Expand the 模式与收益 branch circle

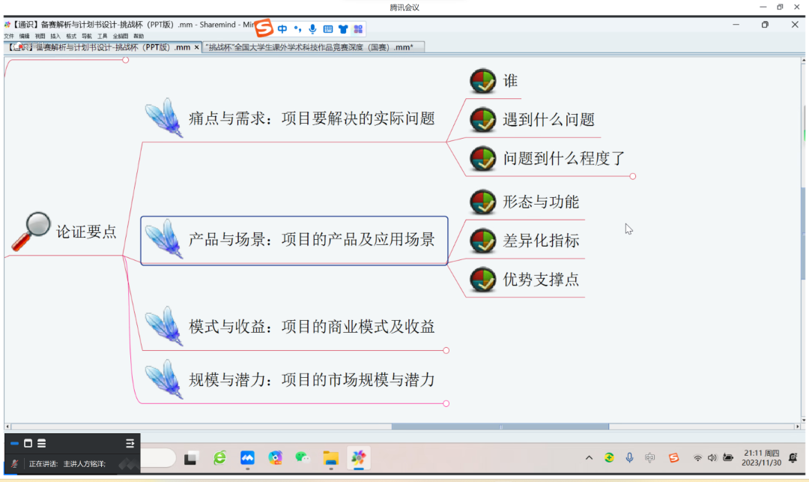point(446,350)
